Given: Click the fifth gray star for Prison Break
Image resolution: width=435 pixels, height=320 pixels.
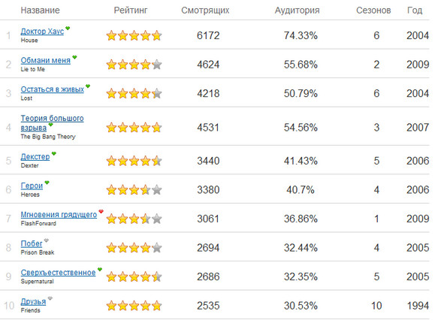Looking at the screenshot, I should [x=157, y=248].
